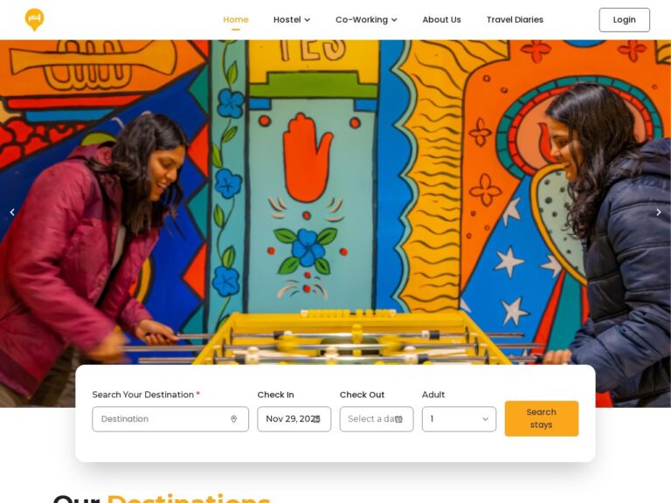Focus the Destination search field
The width and height of the screenshot is (671, 503).
[x=170, y=419]
